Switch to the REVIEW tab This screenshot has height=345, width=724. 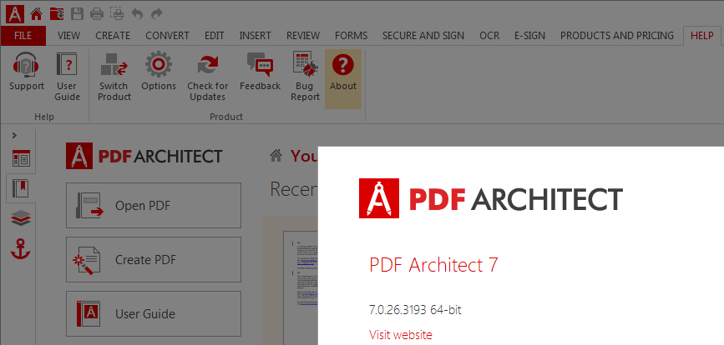(x=303, y=36)
